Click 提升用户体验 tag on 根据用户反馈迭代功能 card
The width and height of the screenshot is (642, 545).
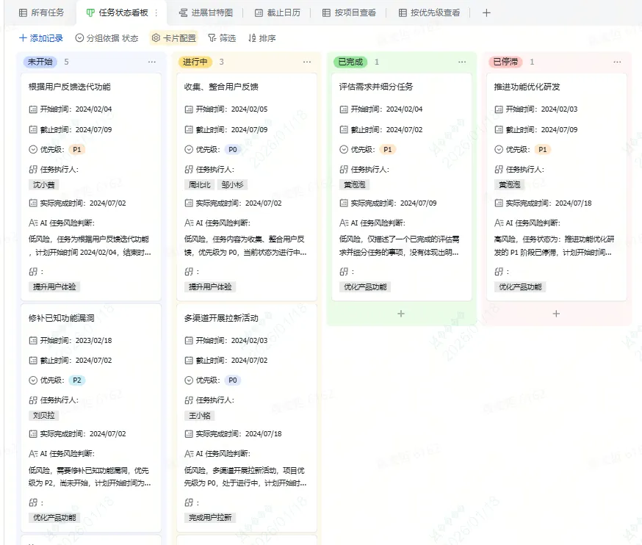click(54, 287)
